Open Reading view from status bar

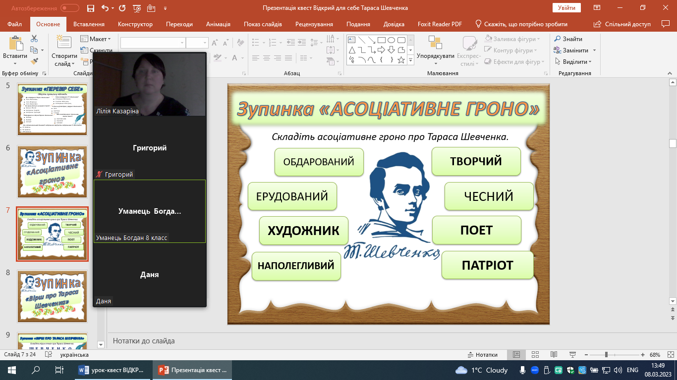553,355
